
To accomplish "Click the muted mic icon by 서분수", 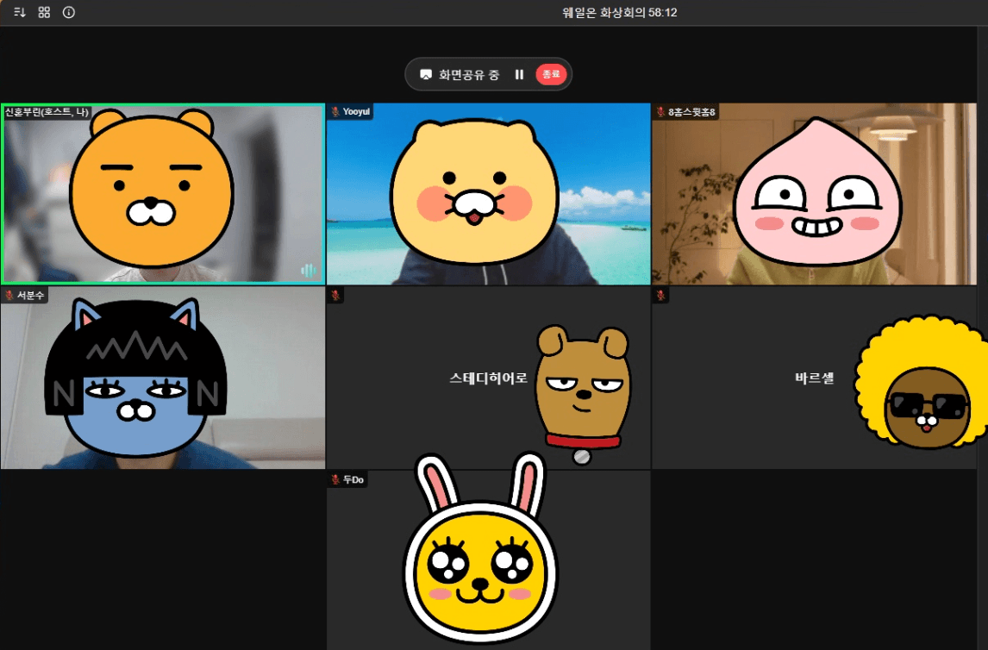I will coord(9,295).
